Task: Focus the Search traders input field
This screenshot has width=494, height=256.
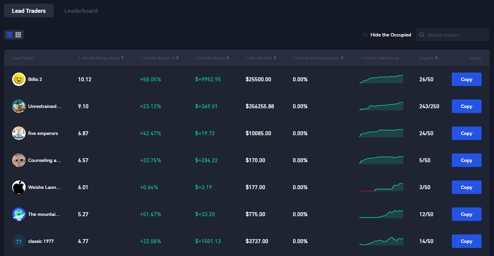Action: click(x=455, y=35)
